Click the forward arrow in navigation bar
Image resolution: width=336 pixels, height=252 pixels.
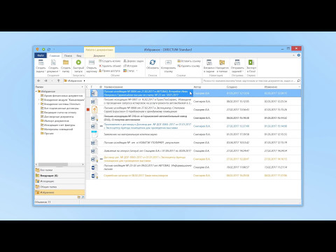pos(45,80)
